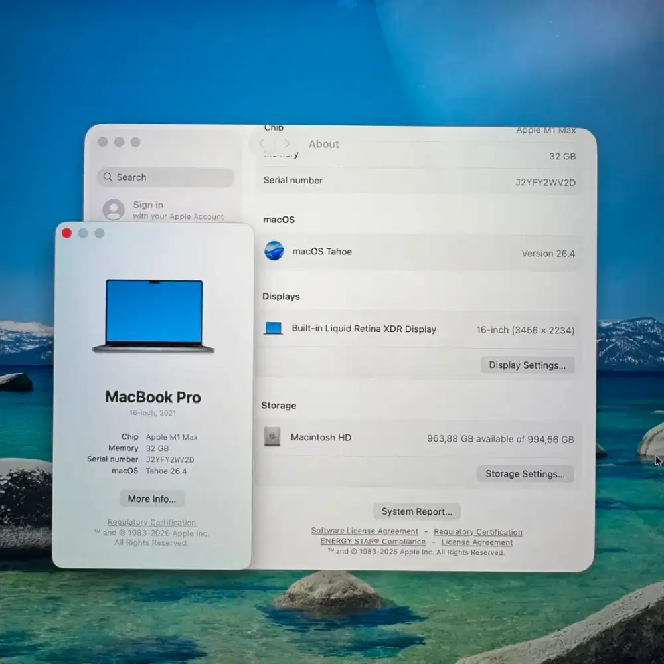Click the Apple Account avatar icon
Image resolution: width=664 pixels, height=664 pixels.
click(x=114, y=210)
